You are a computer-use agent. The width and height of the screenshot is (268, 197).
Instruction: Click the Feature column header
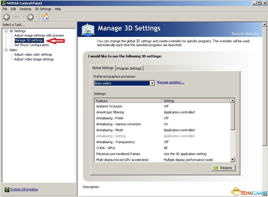point(128,101)
